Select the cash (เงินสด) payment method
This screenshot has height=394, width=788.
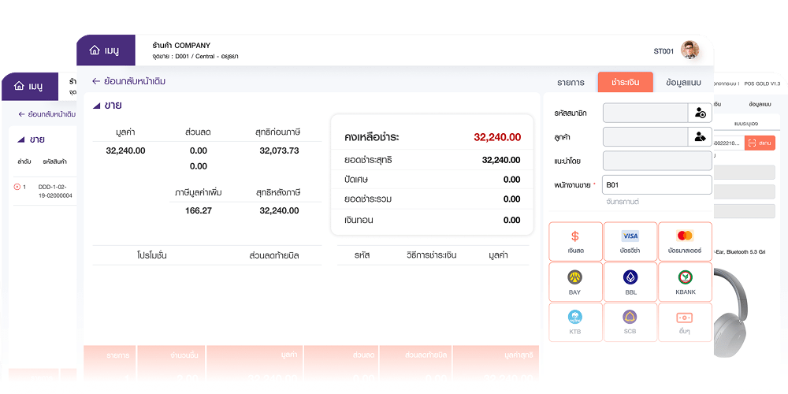click(x=575, y=241)
